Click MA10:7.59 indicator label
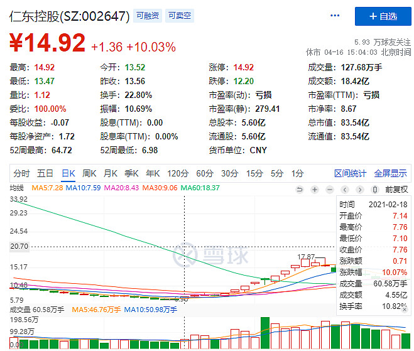This screenshot has height=351, width=414. (83, 188)
